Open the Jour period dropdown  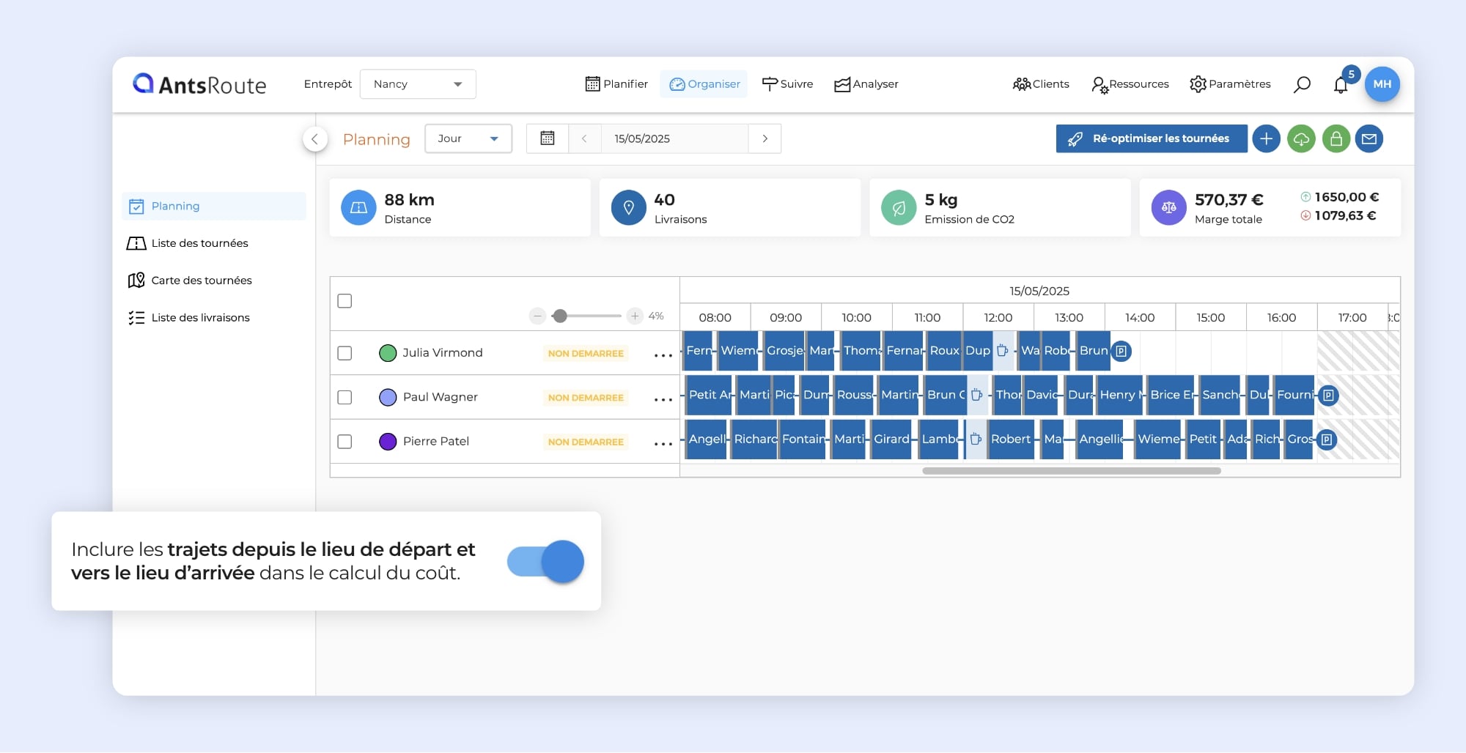point(468,138)
